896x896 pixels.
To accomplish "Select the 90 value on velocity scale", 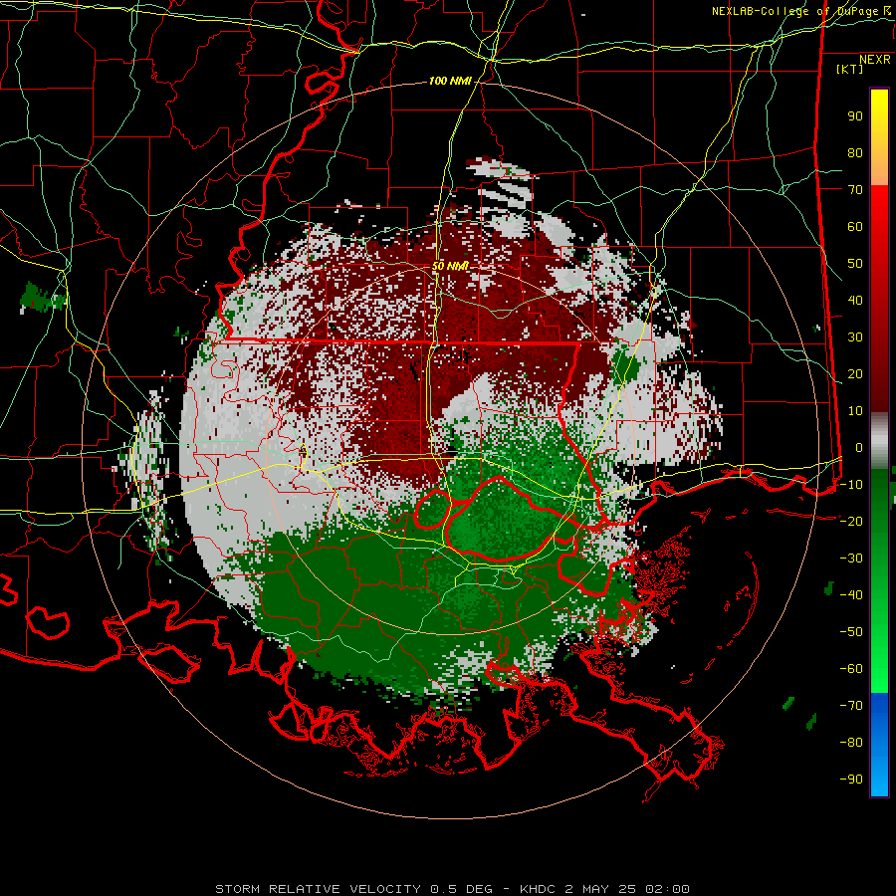I will point(855,116).
